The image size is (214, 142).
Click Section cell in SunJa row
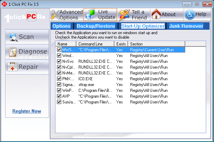[x=149, y=102]
